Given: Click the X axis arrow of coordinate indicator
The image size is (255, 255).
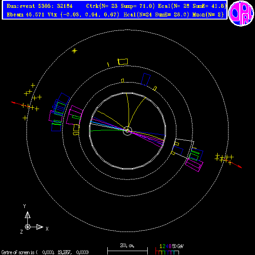Looking at the screenshot, I should click(40, 227).
